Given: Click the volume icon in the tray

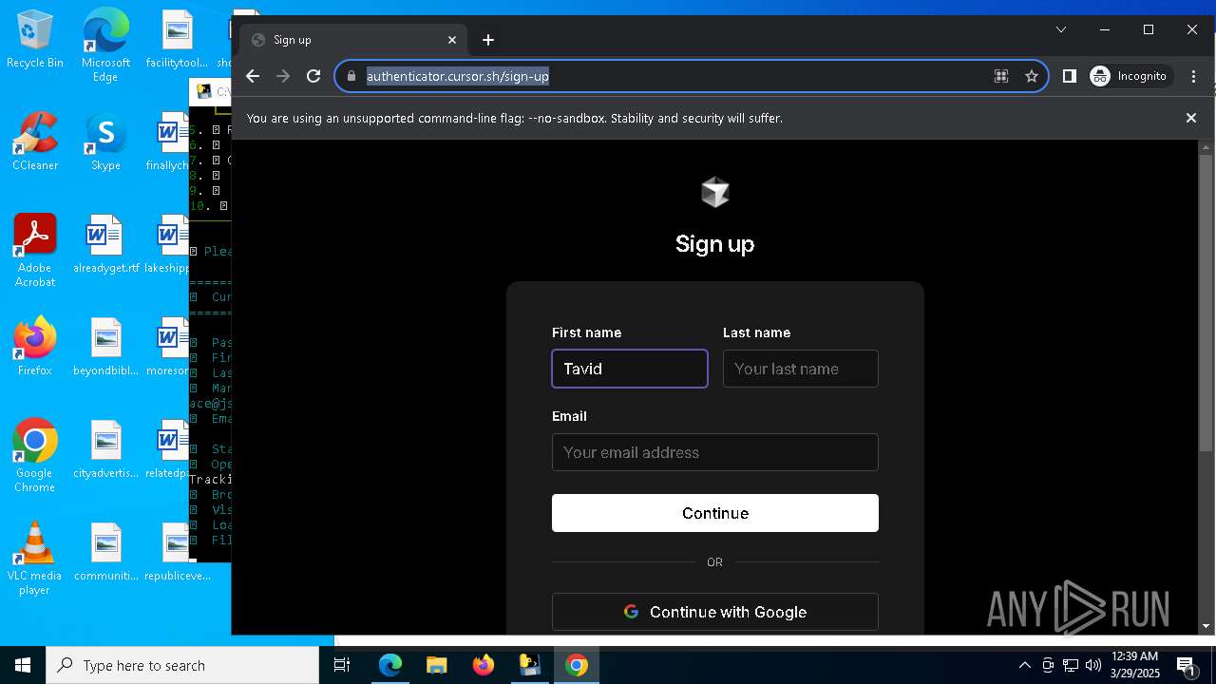Looking at the screenshot, I should point(1093,665).
